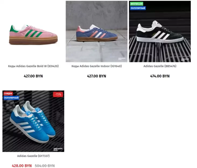Click Sneaker Bar watermark on black Gazelle photo
The image size is (197, 168).
[185, 59]
